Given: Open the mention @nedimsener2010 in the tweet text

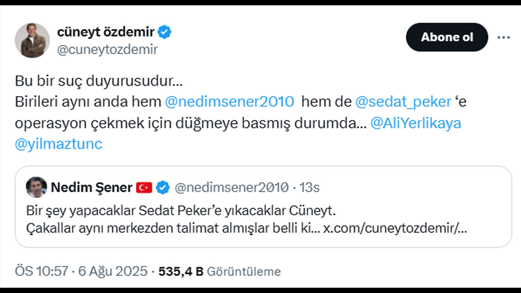Looking at the screenshot, I should 229,101.
